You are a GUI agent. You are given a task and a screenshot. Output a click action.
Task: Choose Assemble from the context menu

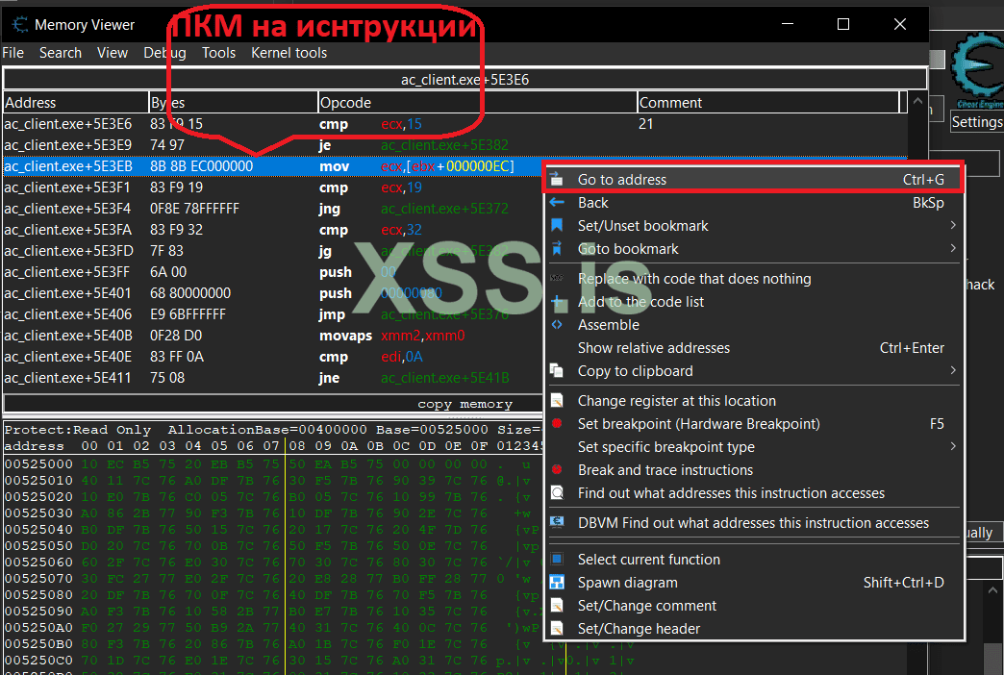coord(753,325)
